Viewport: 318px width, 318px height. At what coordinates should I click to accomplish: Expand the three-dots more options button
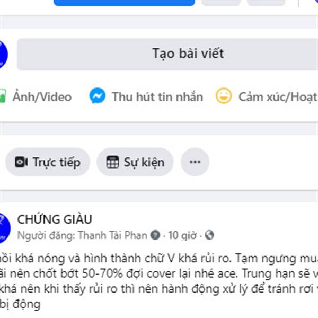pyautogui.click(x=195, y=162)
